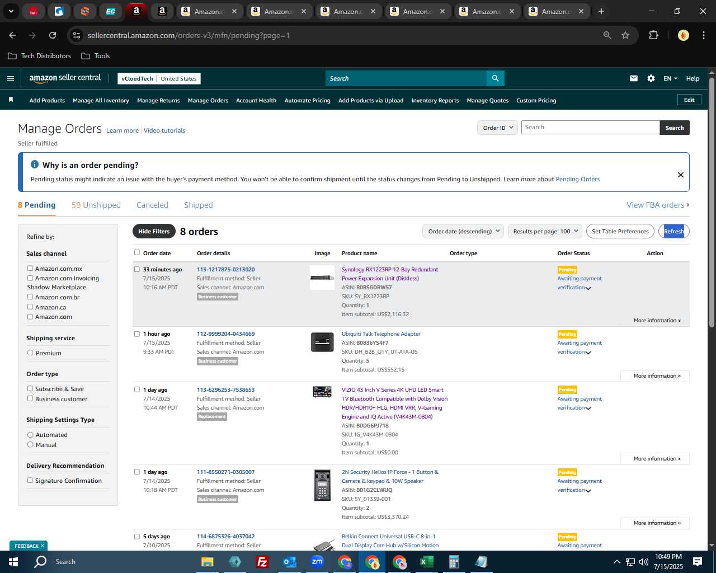The height and width of the screenshot is (573, 716).
Task: Open the Results per page dropdown
Action: click(x=545, y=231)
